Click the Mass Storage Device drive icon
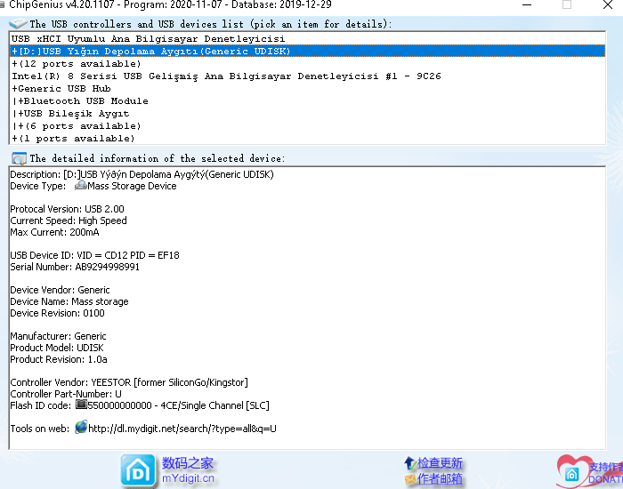This screenshot has height=489, width=623. (x=81, y=185)
